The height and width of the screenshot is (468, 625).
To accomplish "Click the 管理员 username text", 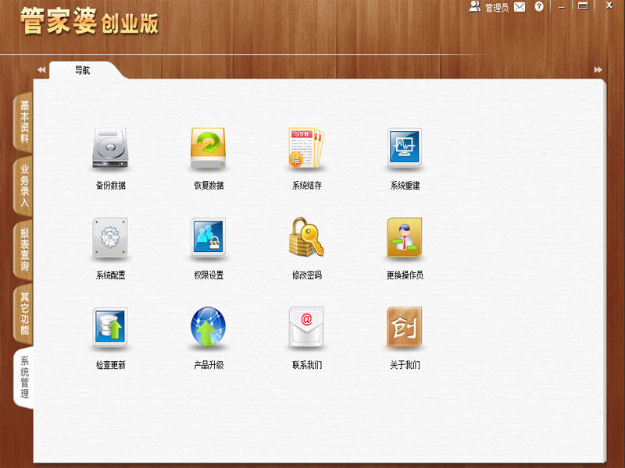I will [x=497, y=8].
